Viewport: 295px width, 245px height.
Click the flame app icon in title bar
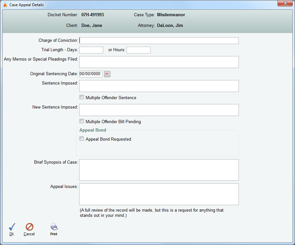[5, 5]
